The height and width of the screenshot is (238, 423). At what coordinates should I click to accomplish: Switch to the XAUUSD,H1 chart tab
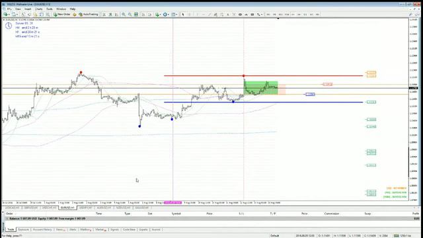141,208
